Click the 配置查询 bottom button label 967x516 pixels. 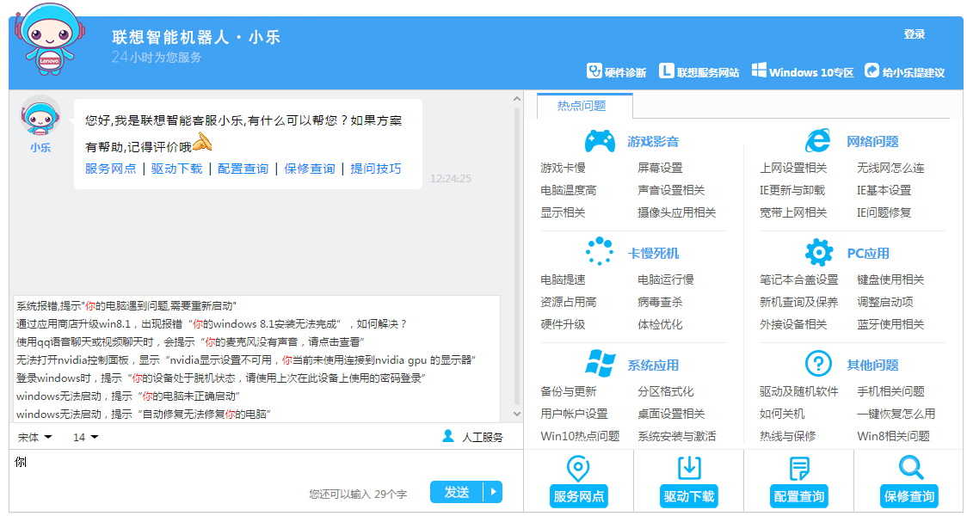pyautogui.click(x=799, y=497)
